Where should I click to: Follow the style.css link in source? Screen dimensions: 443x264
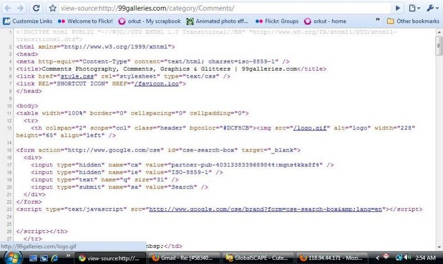click(77, 76)
